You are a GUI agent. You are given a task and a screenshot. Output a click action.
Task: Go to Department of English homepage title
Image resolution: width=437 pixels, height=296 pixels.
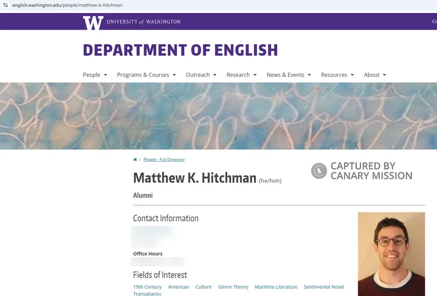pyautogui.click(x=180, y=50)
